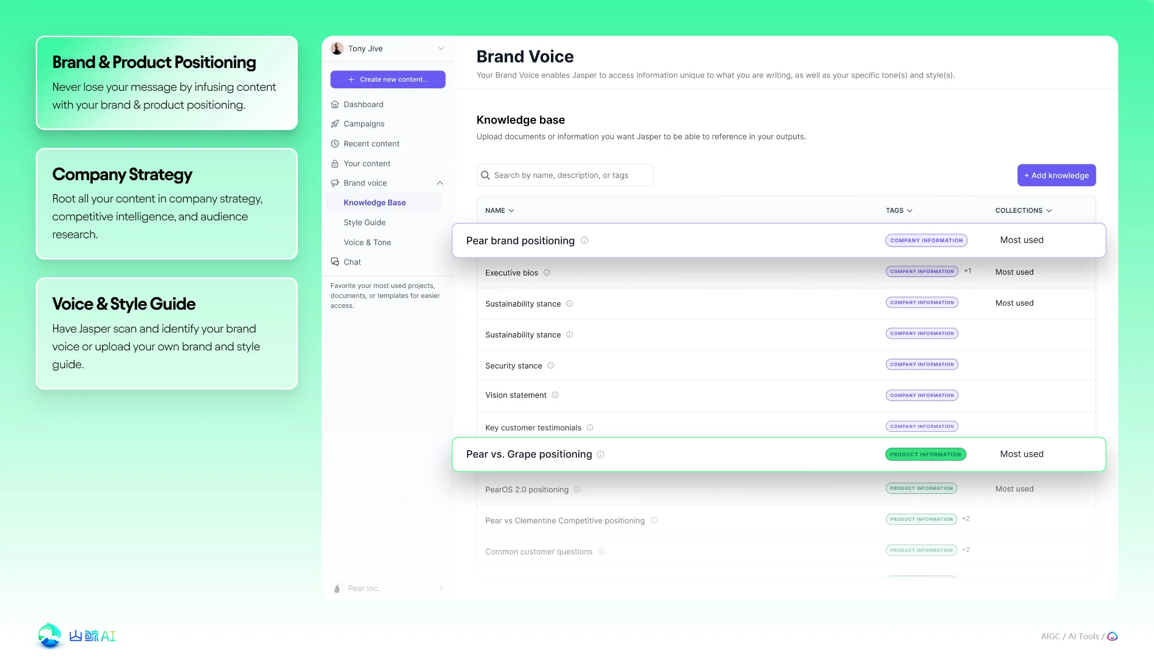Click info icon beside PearOS 2.0 positioning
This screenshot has height=670, width=1154.
click(x=577, y=489)
